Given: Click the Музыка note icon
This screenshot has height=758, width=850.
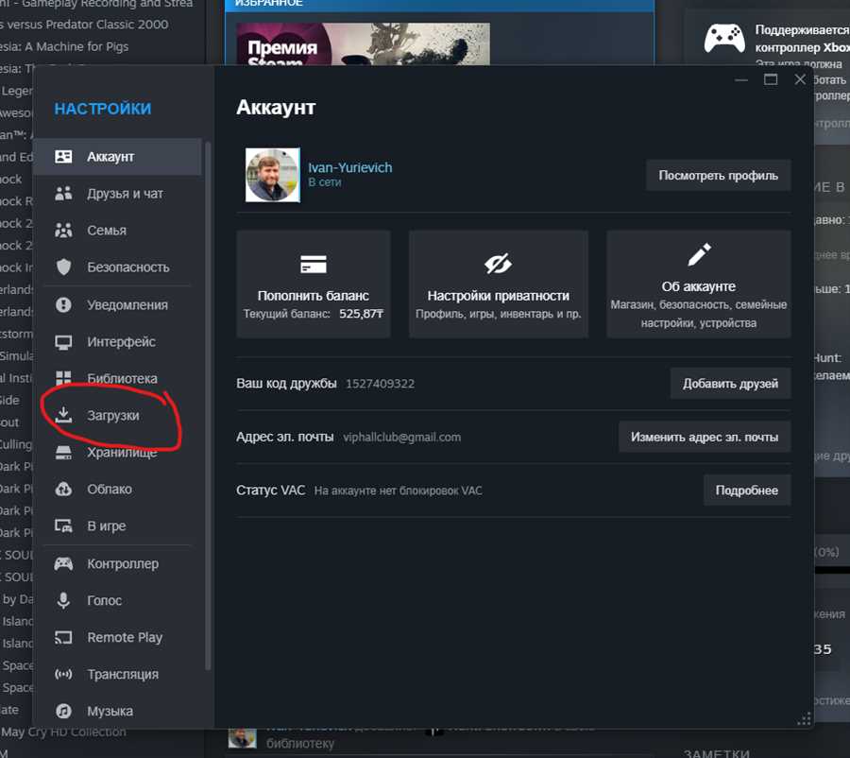Looking at the screenshot, I should 63,711.
